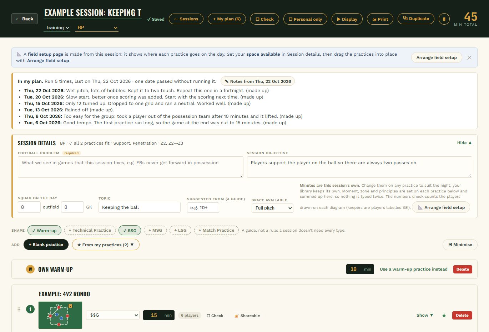This screenshot has width=489, height=332.
Task: Add session to My plan (6)
Action: pos(227,19)
